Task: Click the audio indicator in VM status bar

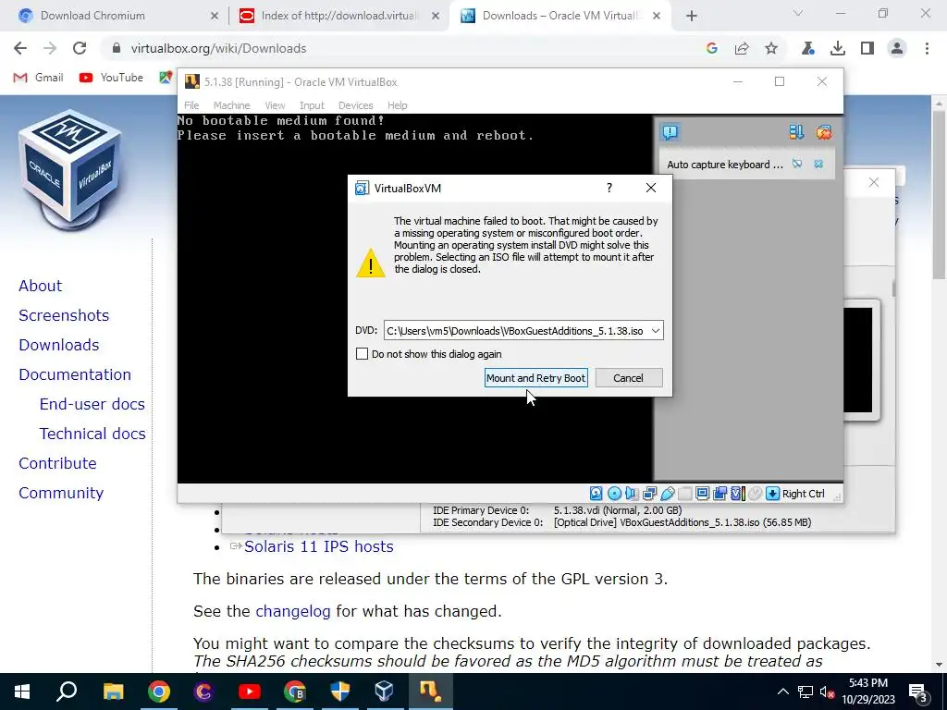Action: pyautogui.click(x=632, y=494)
